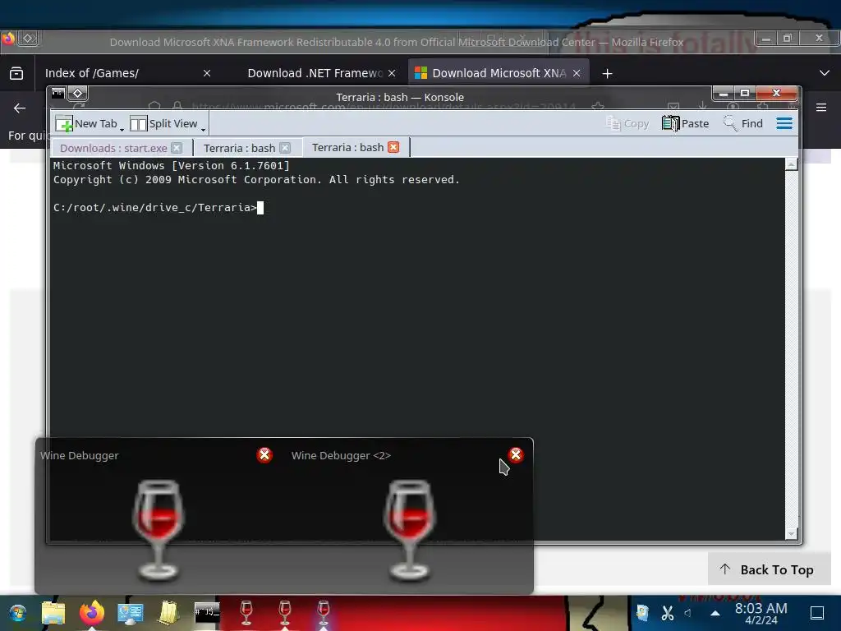Close the 'Downloads : start.exe' Konsole tab
This screenshot has width=841, height=631.
[x=177, y=148]
